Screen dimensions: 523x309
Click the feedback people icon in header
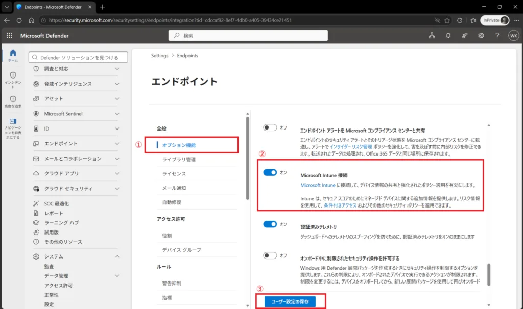coord(465,35)
